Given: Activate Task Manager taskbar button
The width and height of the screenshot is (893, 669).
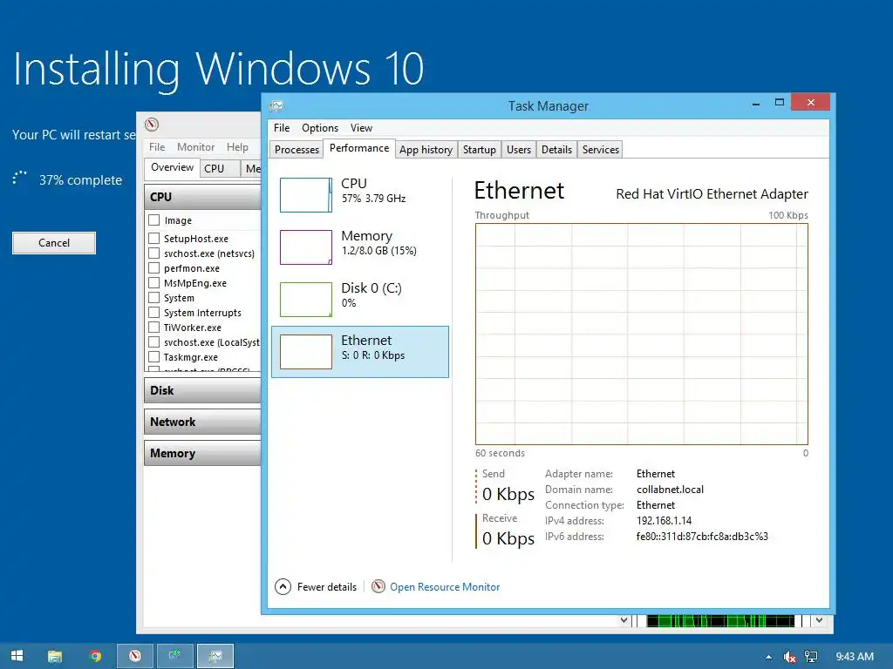Looking at the screenshot, I should pyautogui.click(x=215, y=656).
